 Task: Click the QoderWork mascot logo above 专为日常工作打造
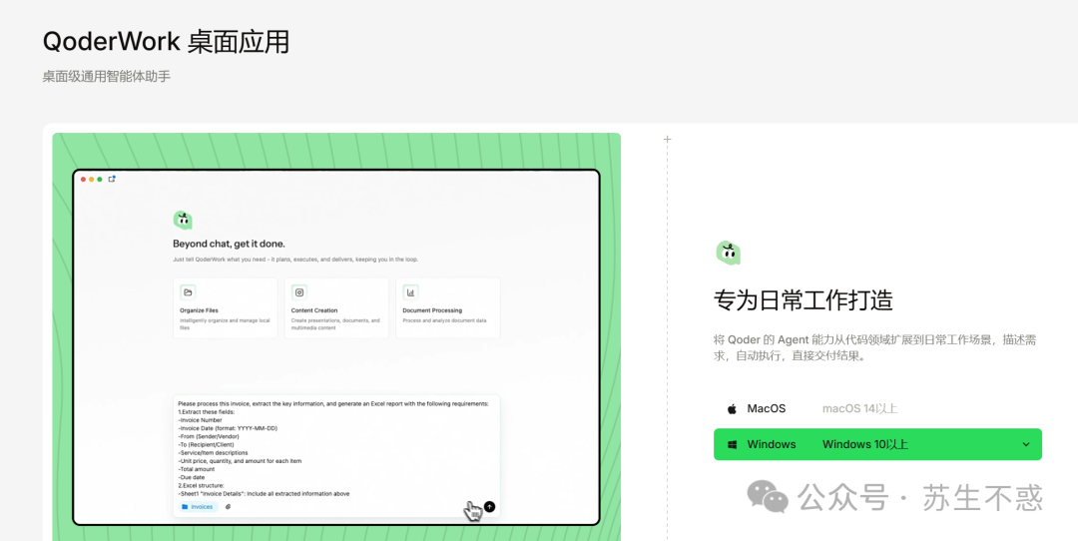[728, 253]
